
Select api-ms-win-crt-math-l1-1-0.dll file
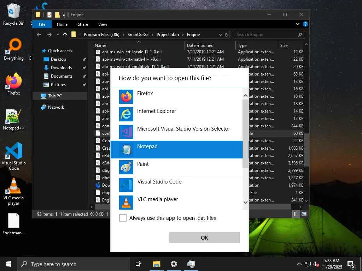point(131,59)
